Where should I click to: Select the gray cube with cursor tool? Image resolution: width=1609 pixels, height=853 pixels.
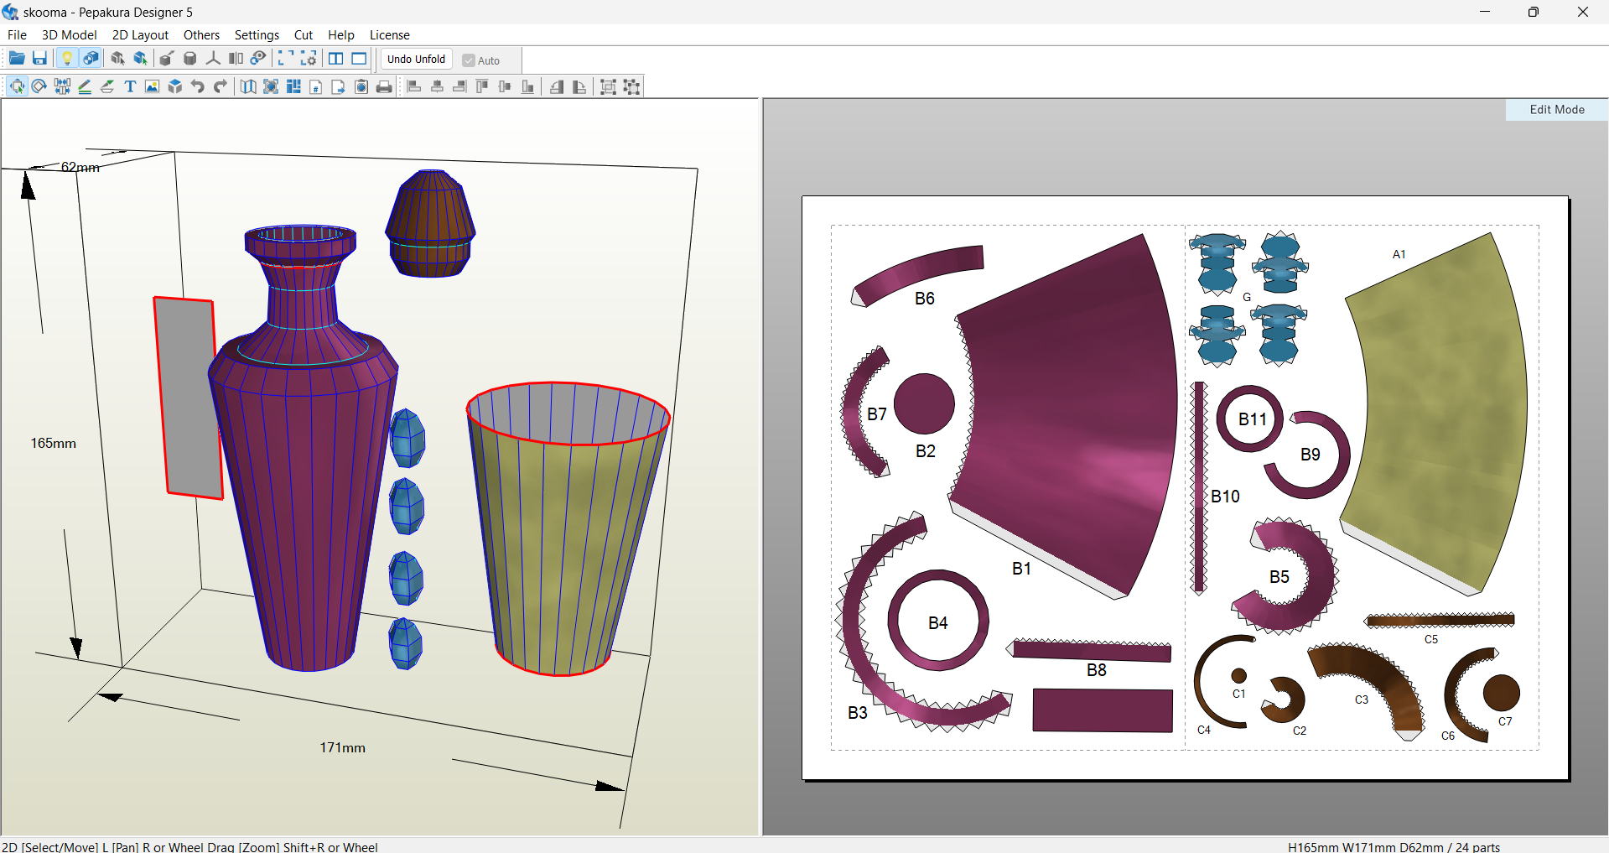click(117, 59)
